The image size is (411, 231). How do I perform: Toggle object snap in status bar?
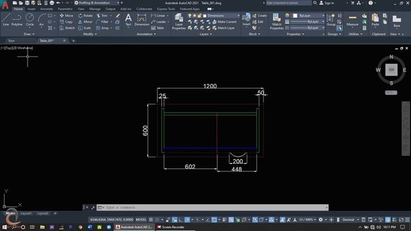(x=214, y=219)
